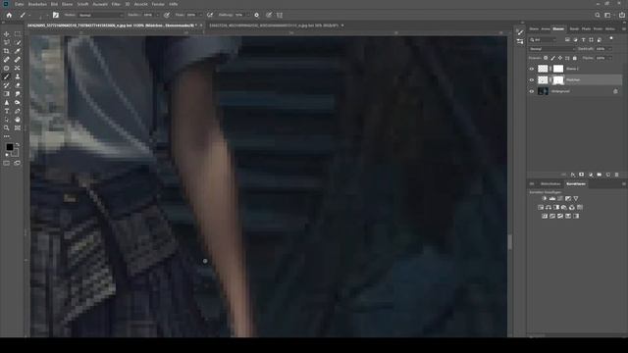Filter layers by pixel layer type
Screen dimensions: 628x353
(567, 39)
